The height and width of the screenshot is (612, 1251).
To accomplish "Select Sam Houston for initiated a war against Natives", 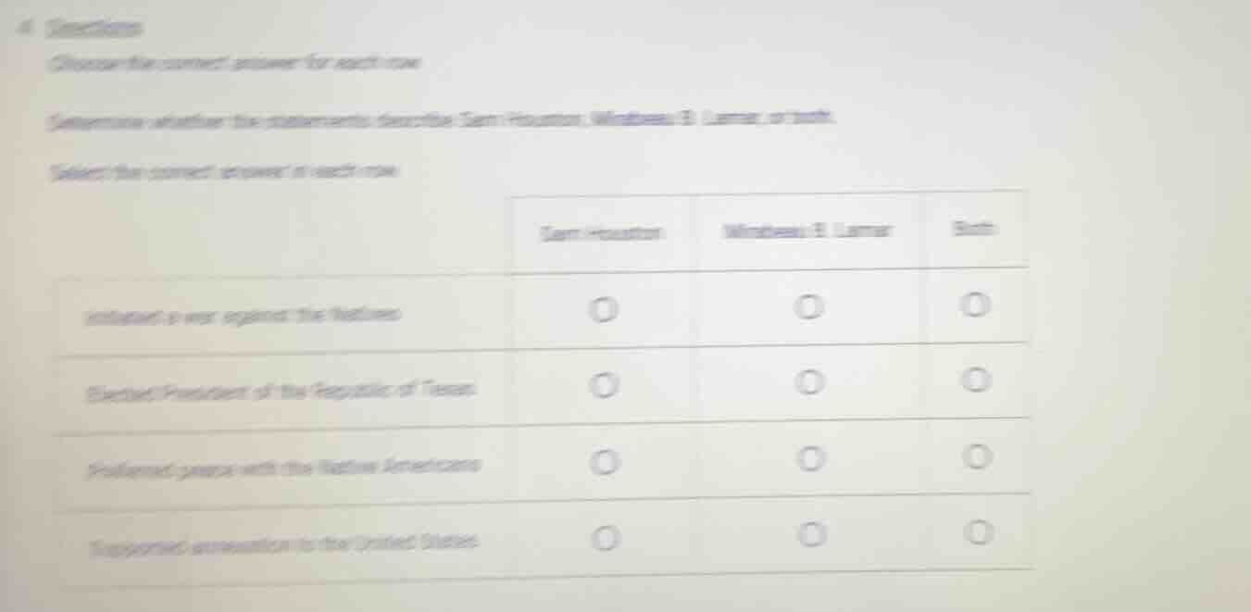I will point(603,309).
